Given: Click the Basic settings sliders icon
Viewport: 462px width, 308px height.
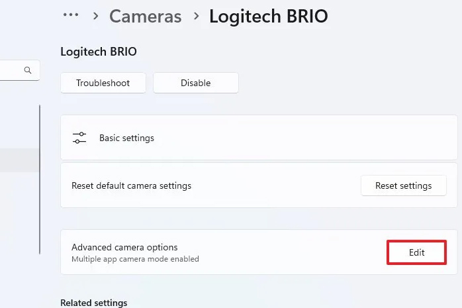Looking at the screenshot, I should coord(79,138).
